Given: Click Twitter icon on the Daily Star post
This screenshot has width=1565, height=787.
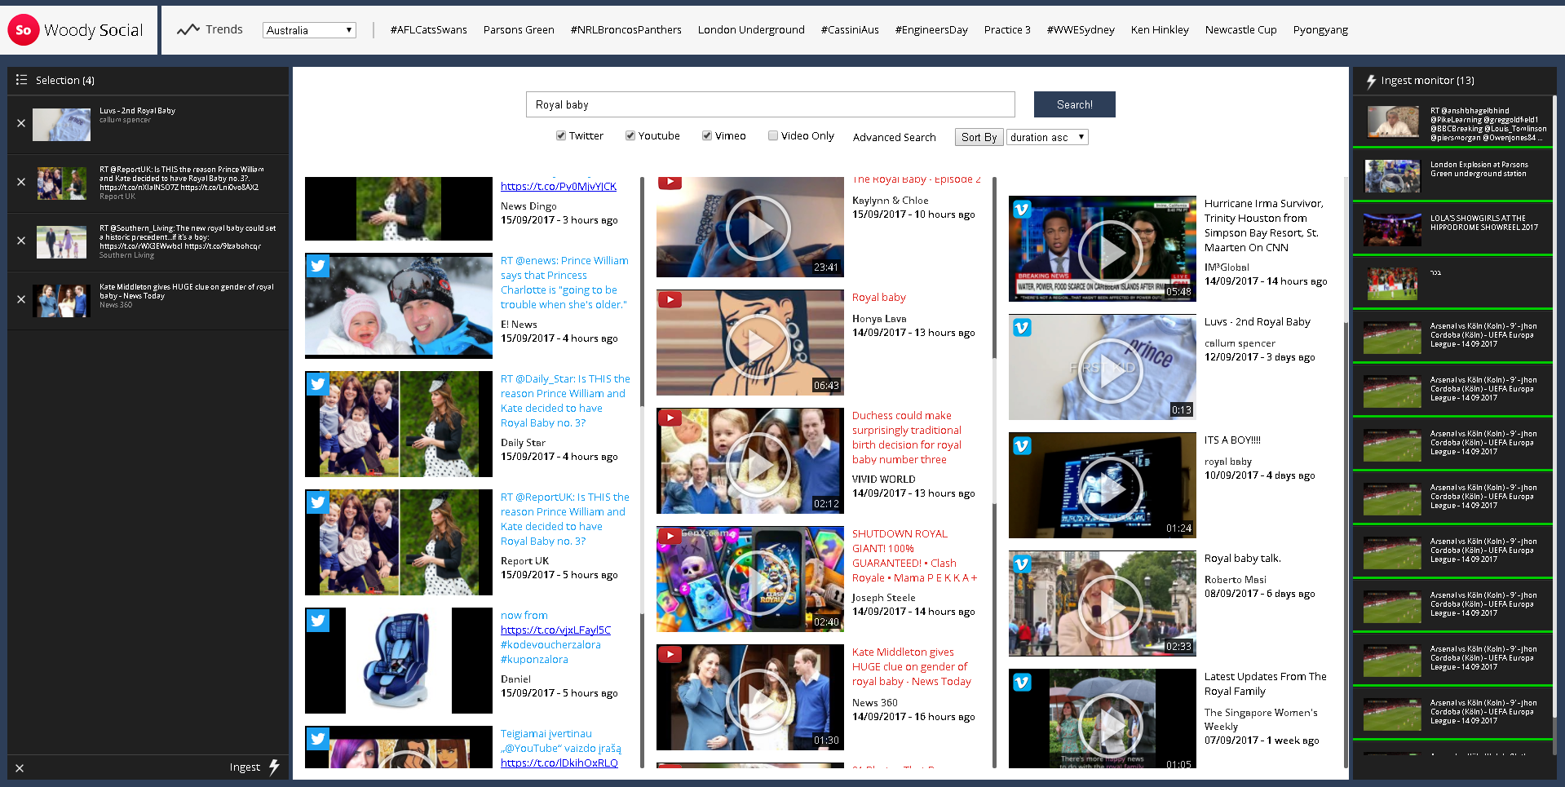Looking at the screenshot, I should [318, 384].
